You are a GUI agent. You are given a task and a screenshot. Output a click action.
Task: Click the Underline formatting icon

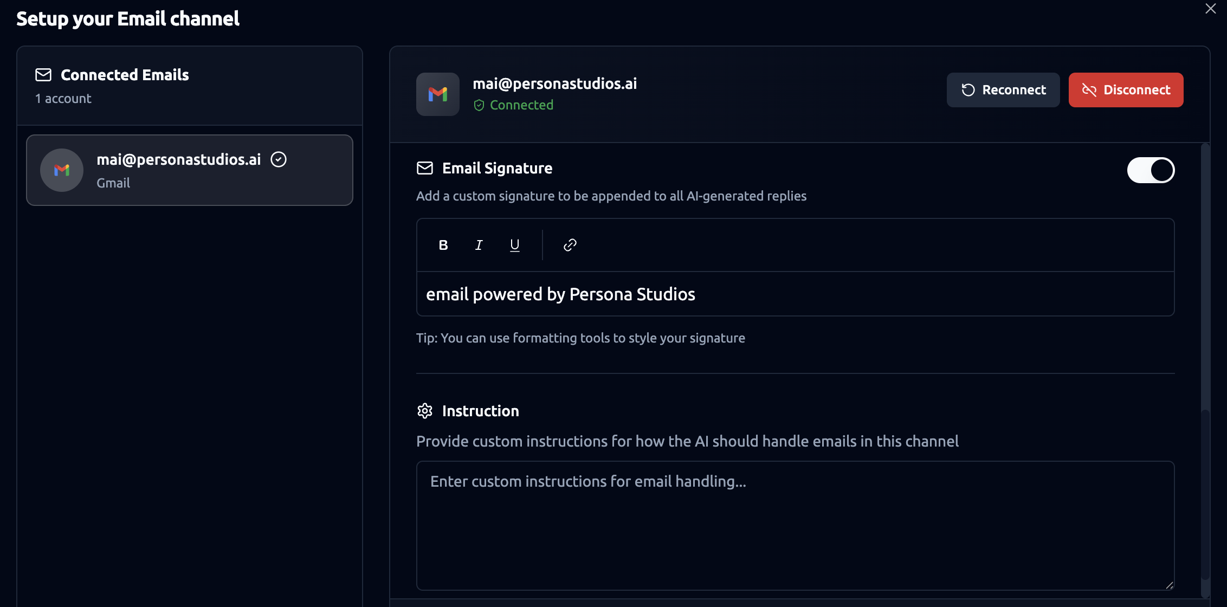point(514,245)
